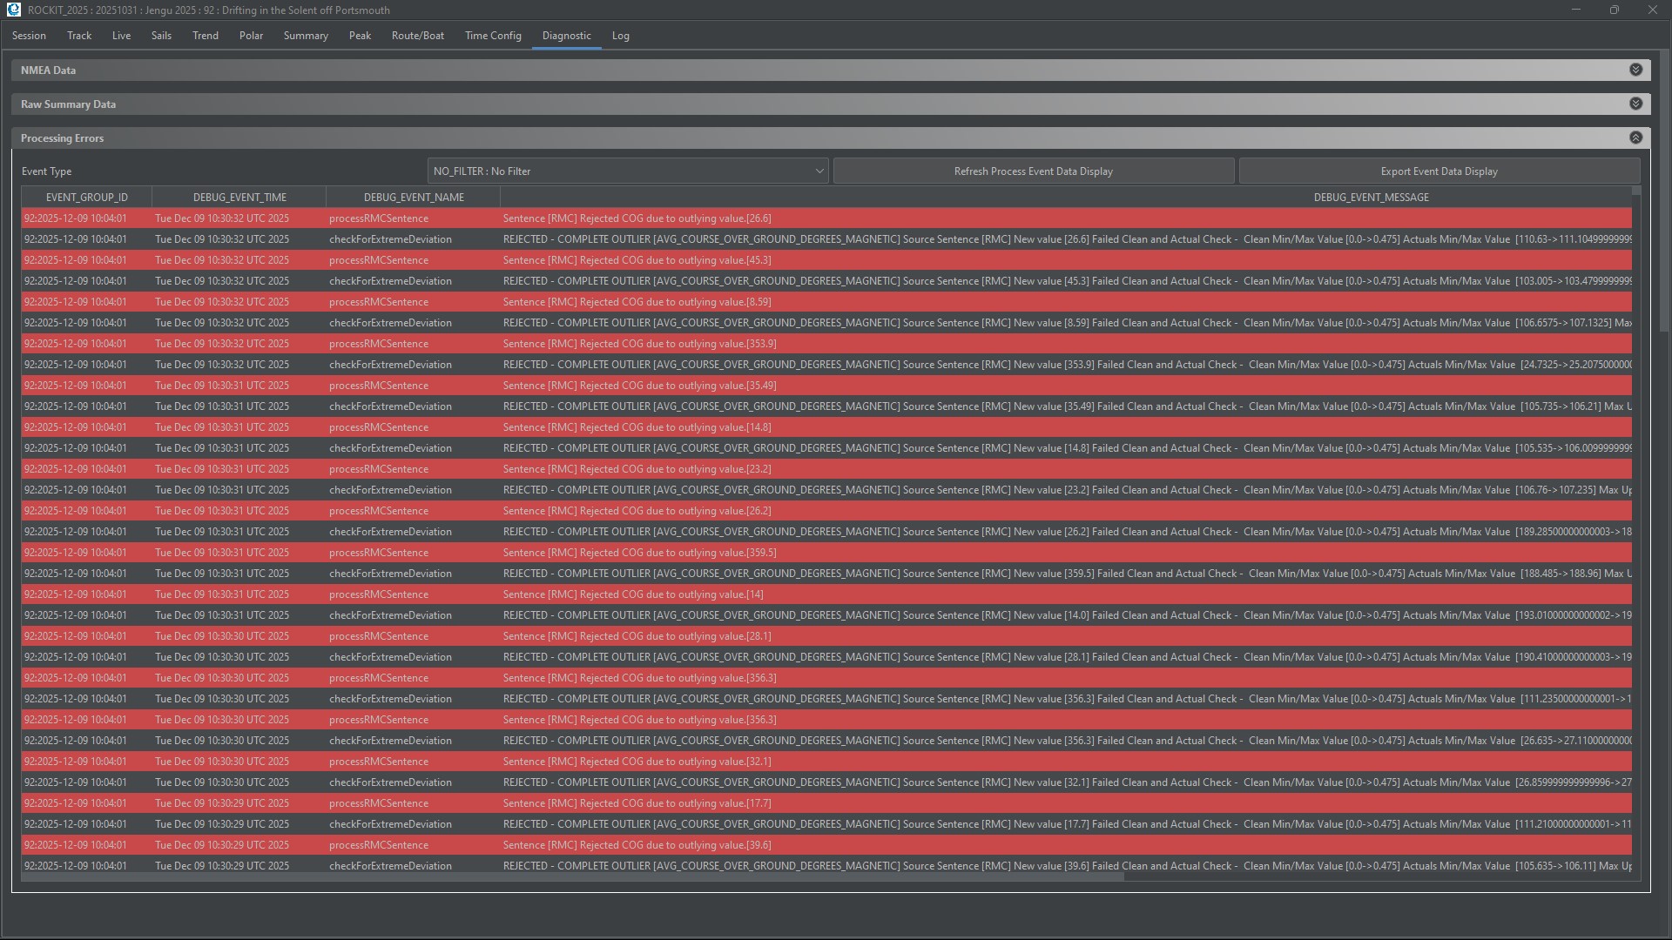This screenshot has height=940, width=1672.
Task: Switch to the Session tab
Action: pos(29,36)
